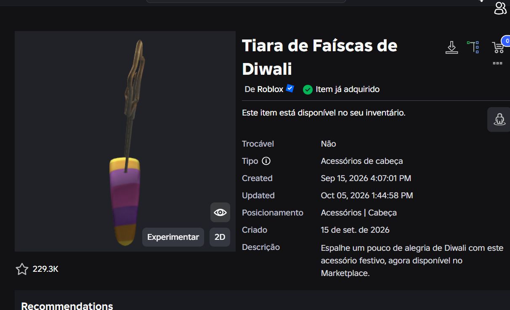Click the Created label
Viewport: 510px width, 310px height.
257,178
